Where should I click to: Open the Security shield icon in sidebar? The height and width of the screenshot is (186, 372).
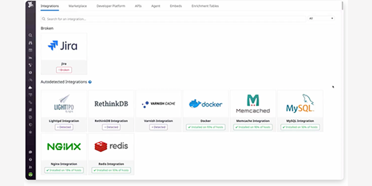pyautogui.click(x=30, y=125)
